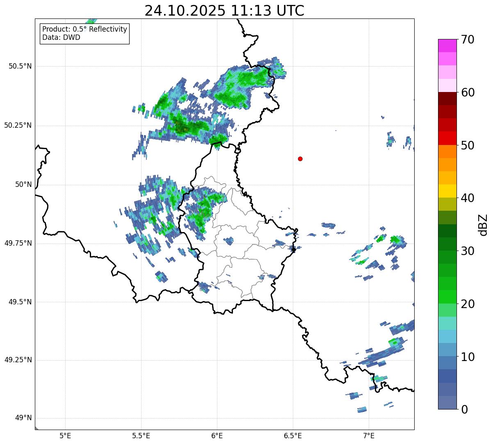Click the red station marker dot
The height and width of the screenshot is (444, 493).
(x=300, y=159)
